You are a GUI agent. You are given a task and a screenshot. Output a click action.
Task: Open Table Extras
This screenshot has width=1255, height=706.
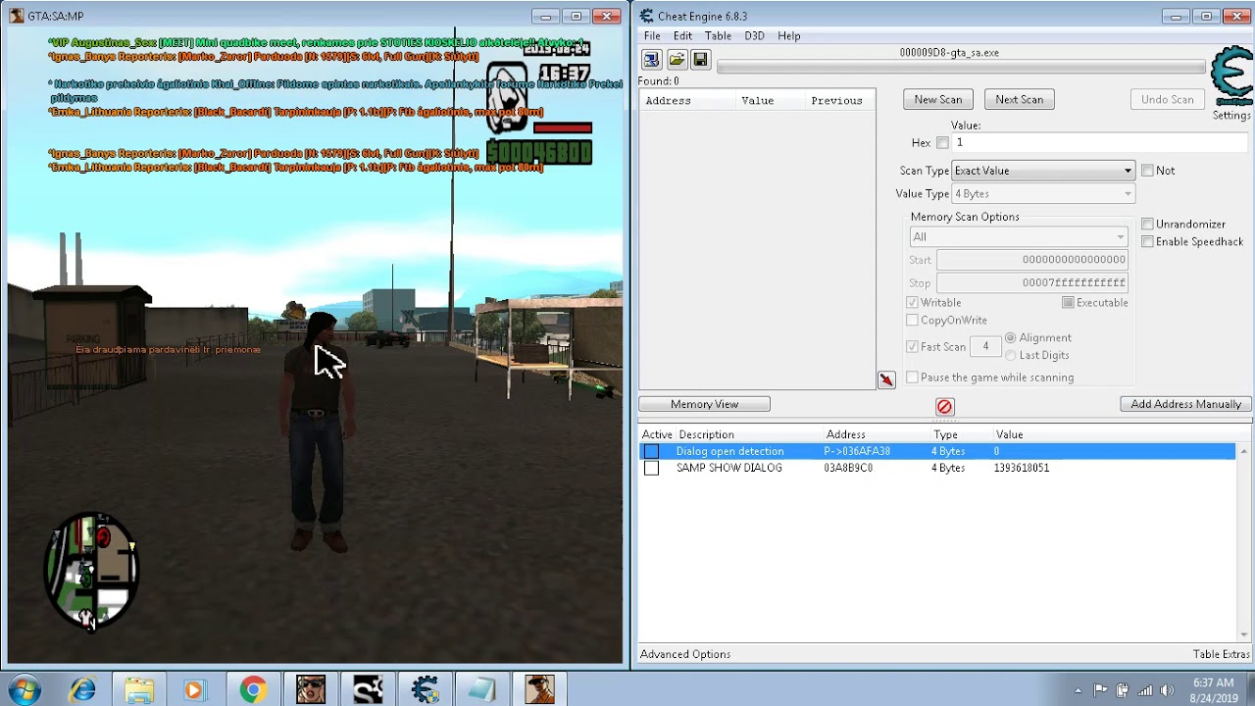(x=1221, y=654)
